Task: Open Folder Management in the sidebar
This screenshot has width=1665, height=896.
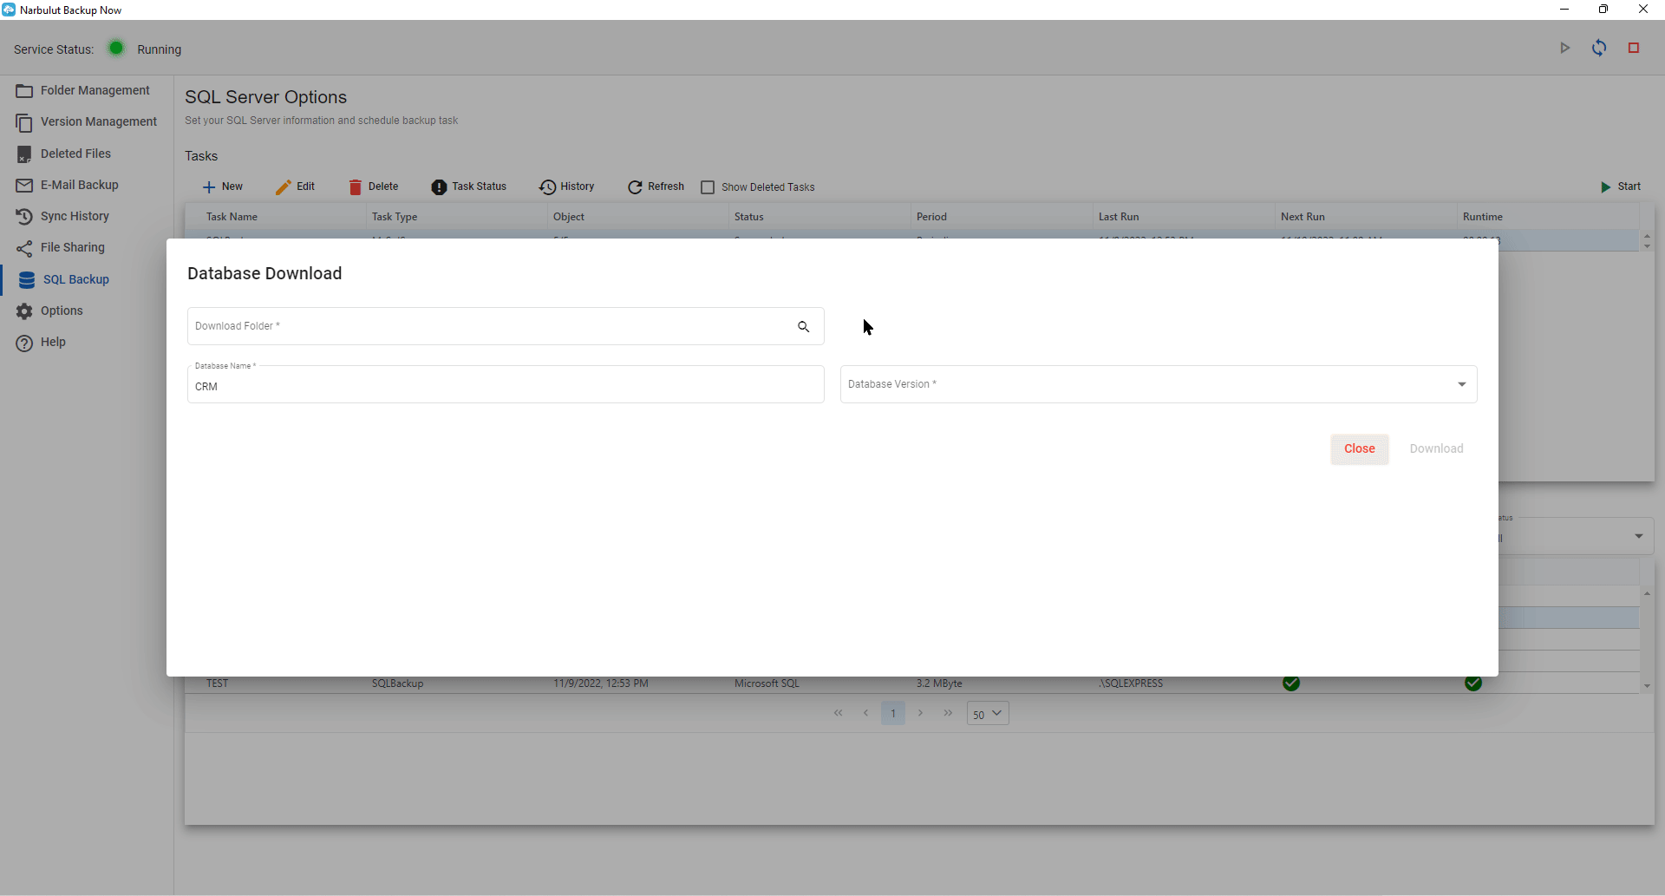Action: tap(83, 90)
